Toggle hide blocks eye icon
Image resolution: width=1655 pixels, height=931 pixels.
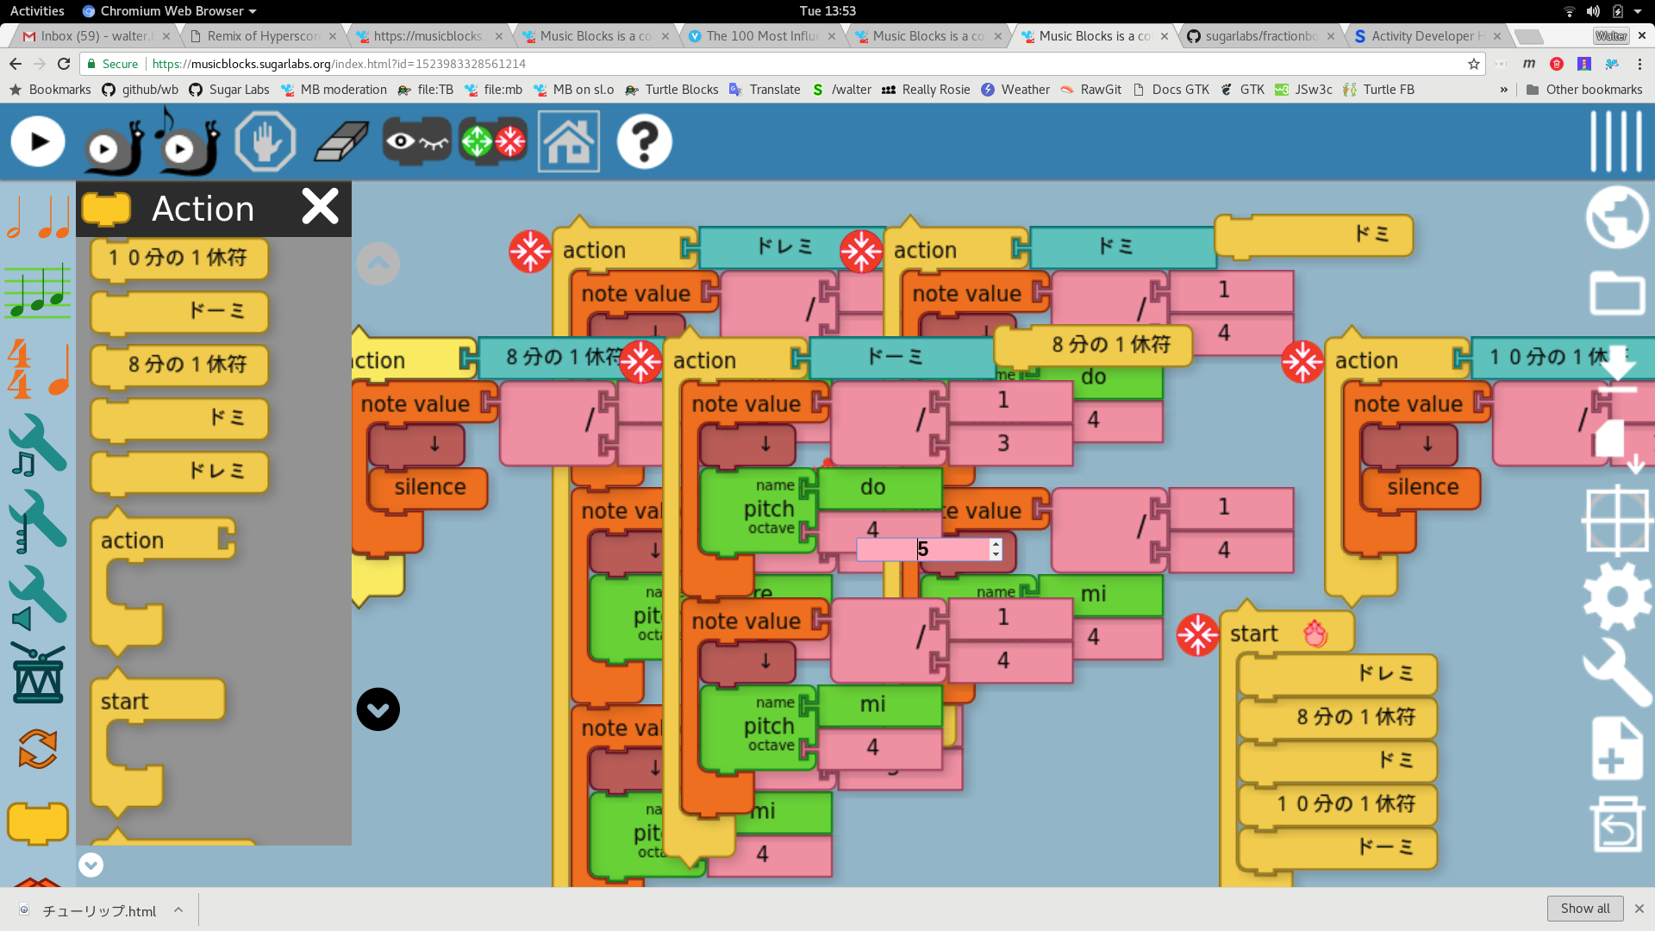click(x=416, y=142)
